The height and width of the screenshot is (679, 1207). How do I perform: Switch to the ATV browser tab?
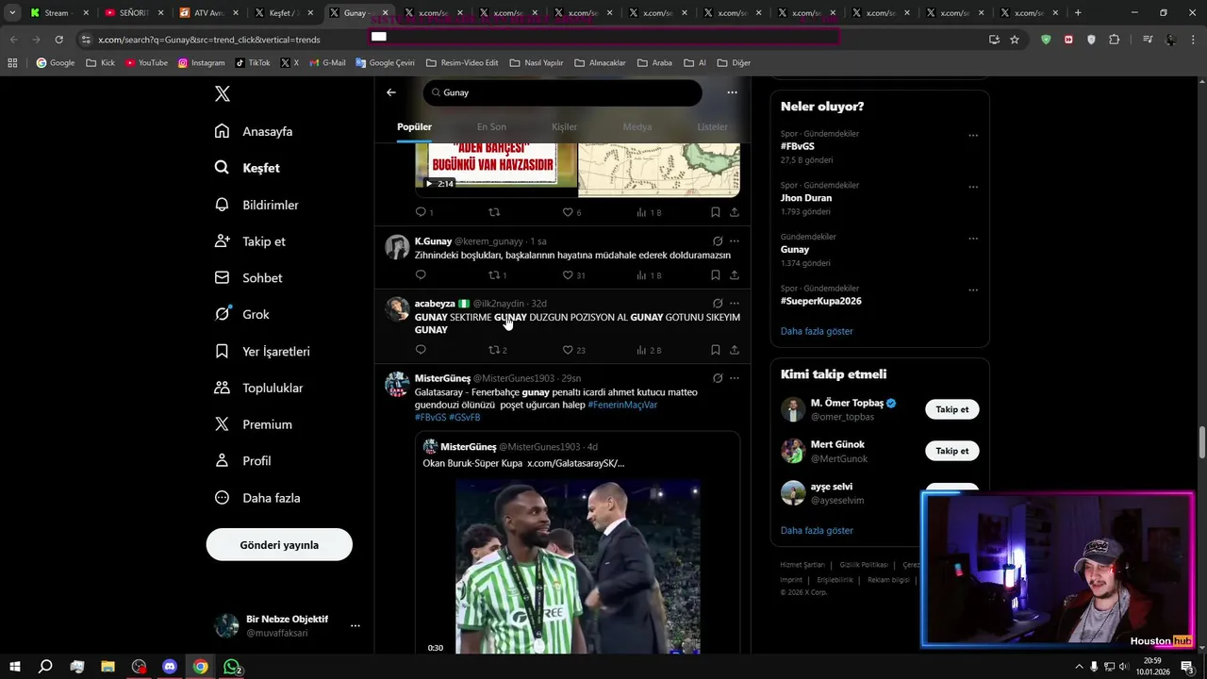click(207, 13)
